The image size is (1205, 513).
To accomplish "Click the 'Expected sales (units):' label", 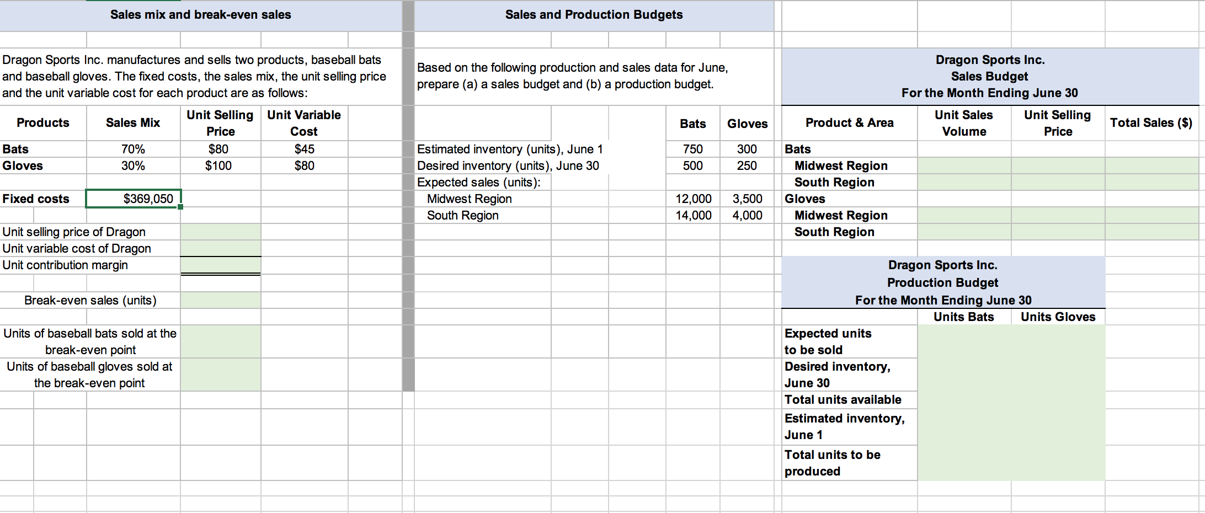I will tap(479, 182).
